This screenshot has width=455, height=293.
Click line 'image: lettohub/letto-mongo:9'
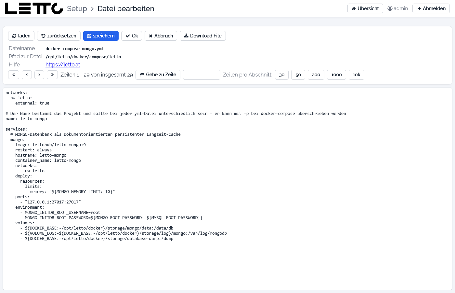point(50,145)
